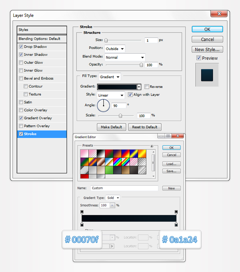Select the black-to-white gradient preset
240x272 pixels.
pyautogui.click(x=100, y=153)
